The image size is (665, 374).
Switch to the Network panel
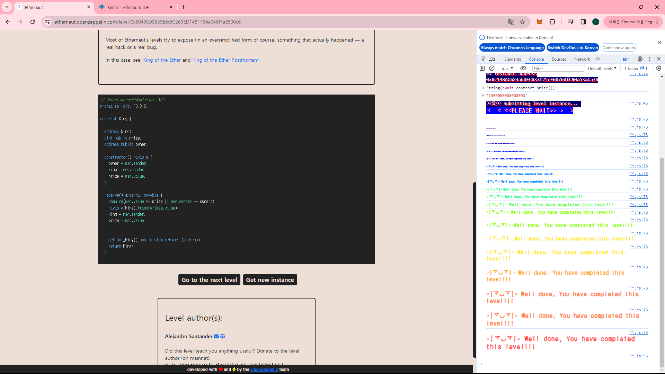click(582, 59)
